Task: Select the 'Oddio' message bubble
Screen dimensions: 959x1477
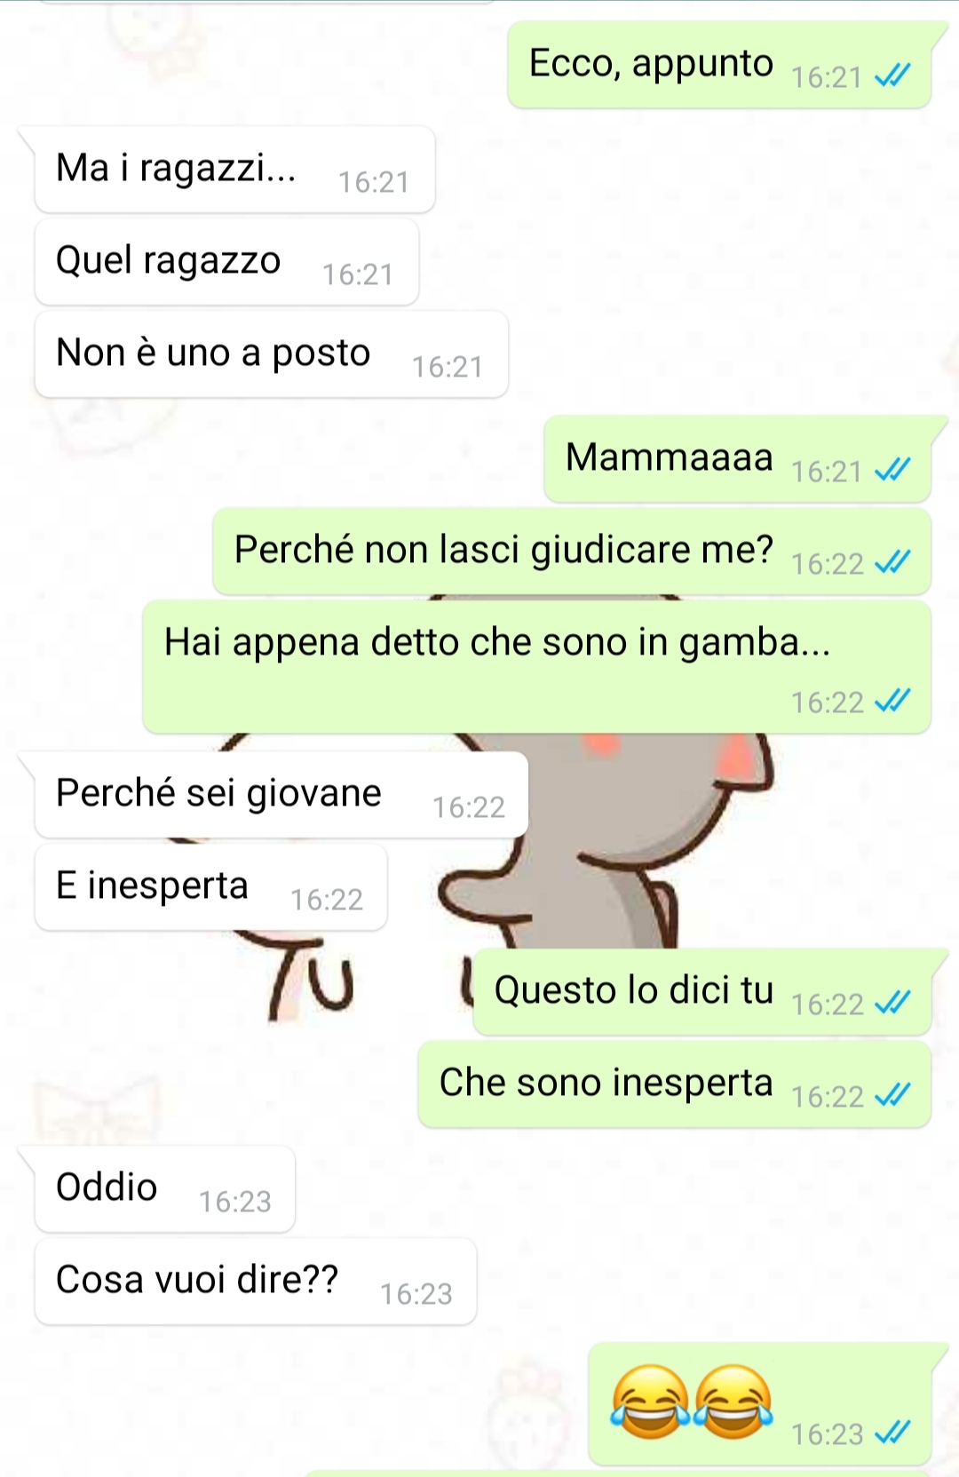Action: 164,1189
